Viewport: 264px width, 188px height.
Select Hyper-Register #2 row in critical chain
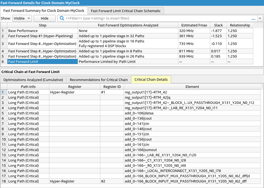coord(62,181)
